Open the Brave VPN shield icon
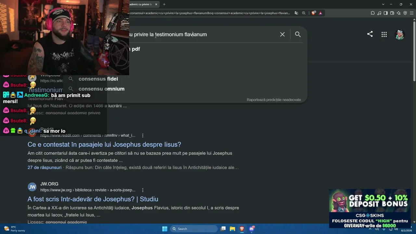 pyautogui.click(x=405, y=13)
